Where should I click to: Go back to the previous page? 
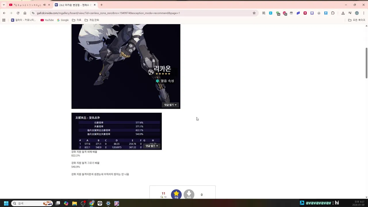4,13
